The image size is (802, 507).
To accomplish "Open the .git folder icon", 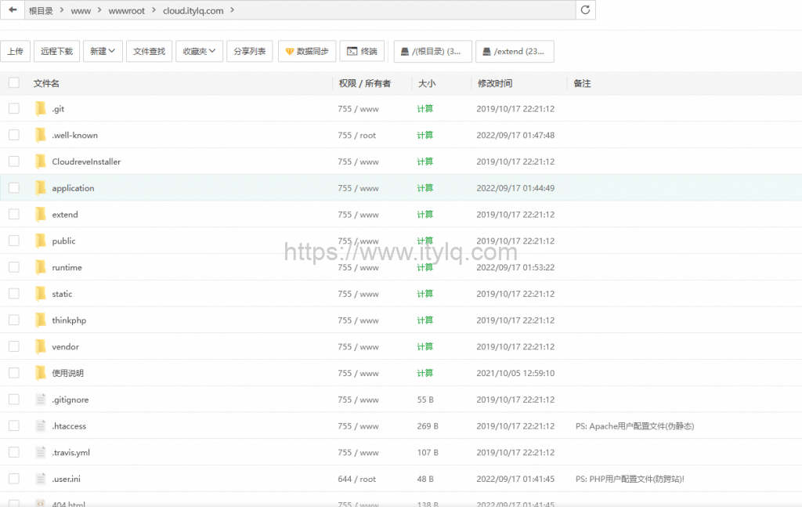I will (x=42, y=108).
